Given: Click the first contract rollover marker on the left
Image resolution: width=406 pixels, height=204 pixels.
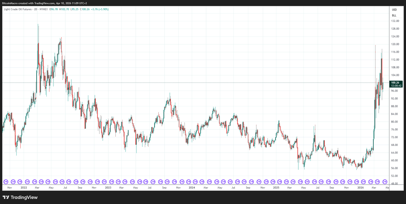Looking at the screenshot, I should pos(5,182).
